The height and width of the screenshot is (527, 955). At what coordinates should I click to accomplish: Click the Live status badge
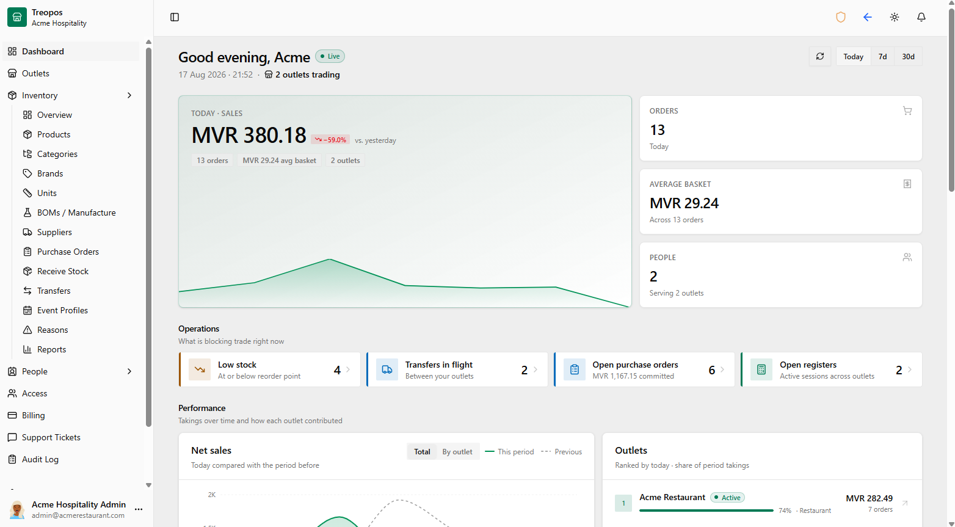pyautogui.click(x=330, y=56)
